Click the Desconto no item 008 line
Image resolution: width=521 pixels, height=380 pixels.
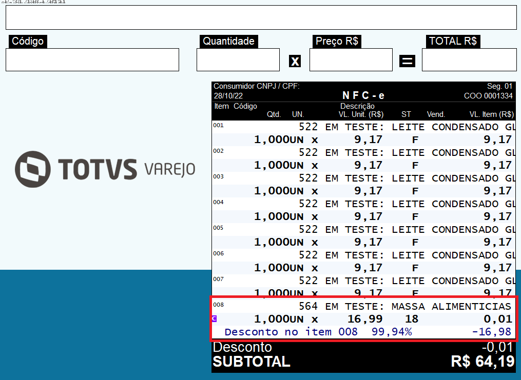(x=364, y=332)
